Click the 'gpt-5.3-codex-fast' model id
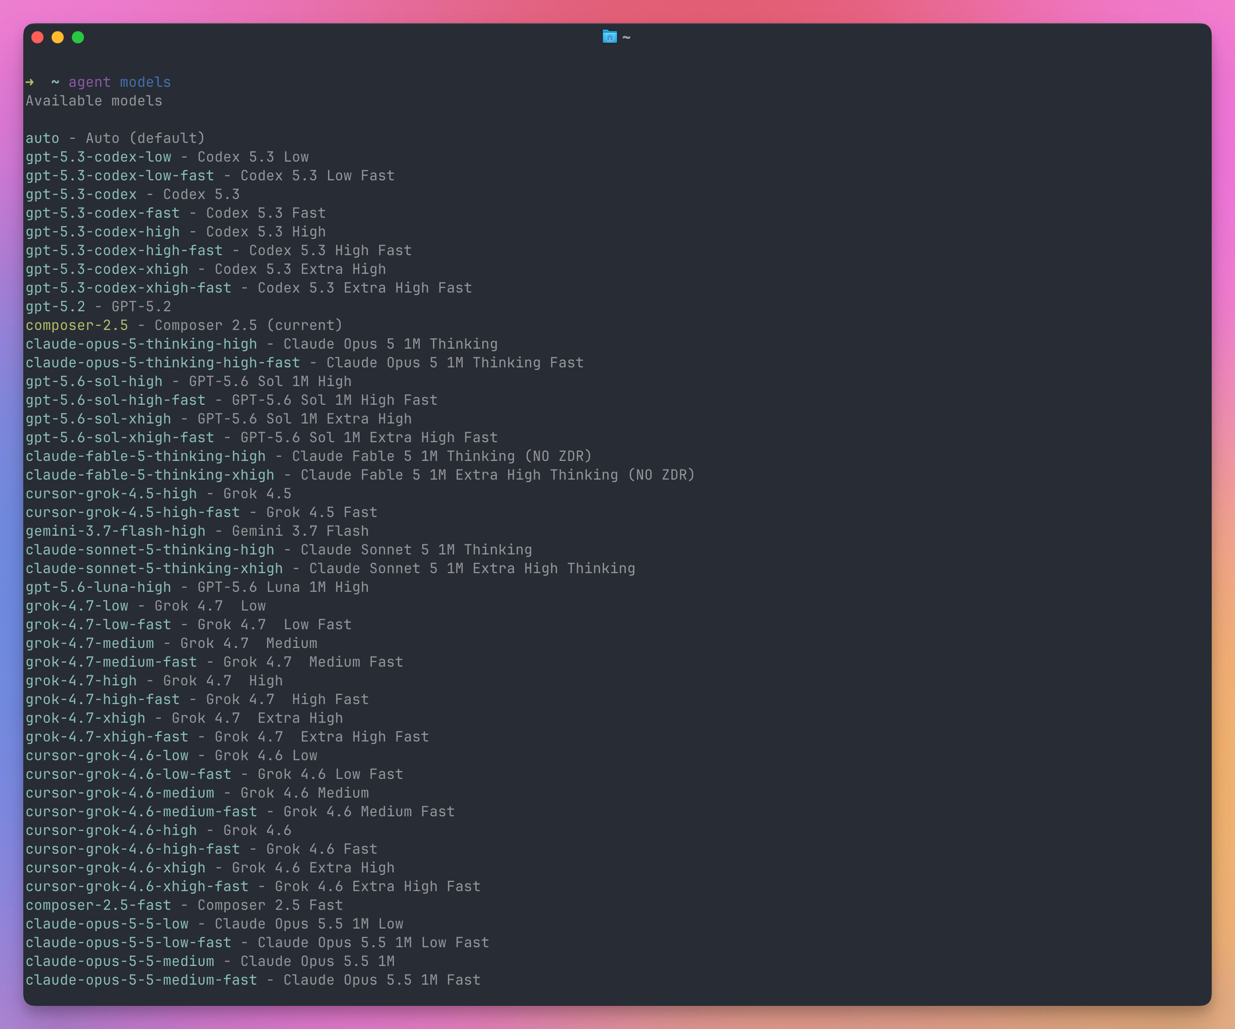Image resolution: width=1235 pixels, height=1029 pixels. 103,213
